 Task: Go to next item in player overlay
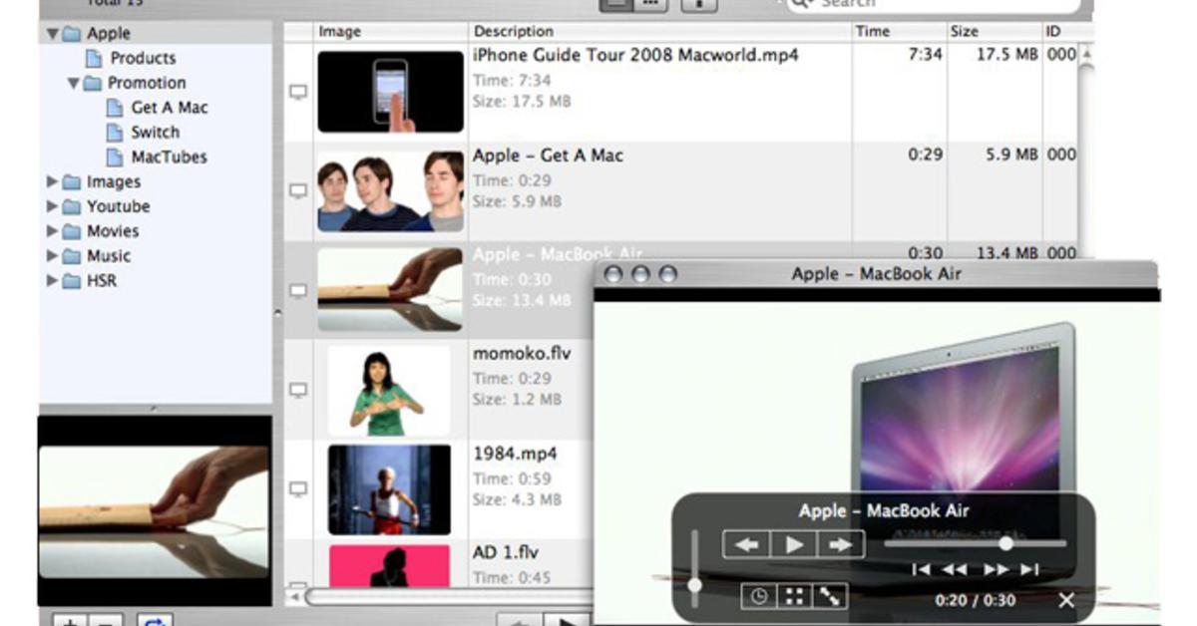click(x=841, y=544)
